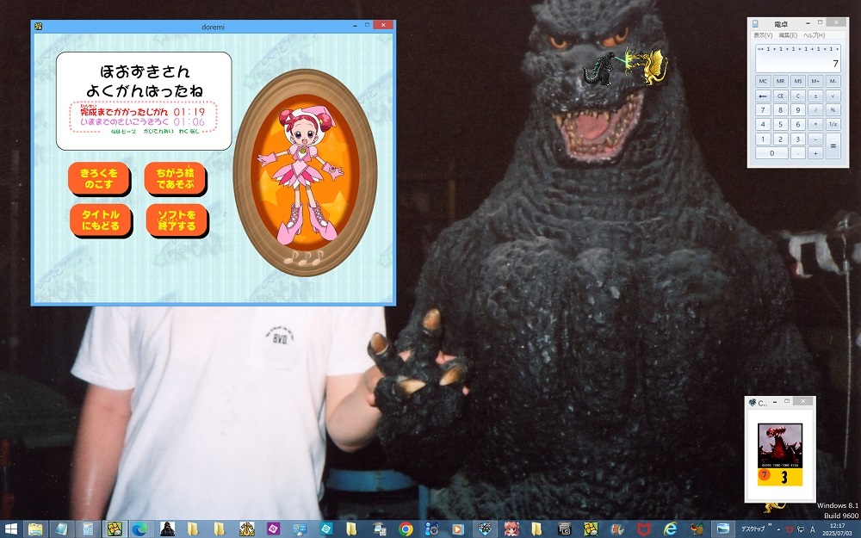
Task: Open the clock showing 12:17
Action: [838, 529]
